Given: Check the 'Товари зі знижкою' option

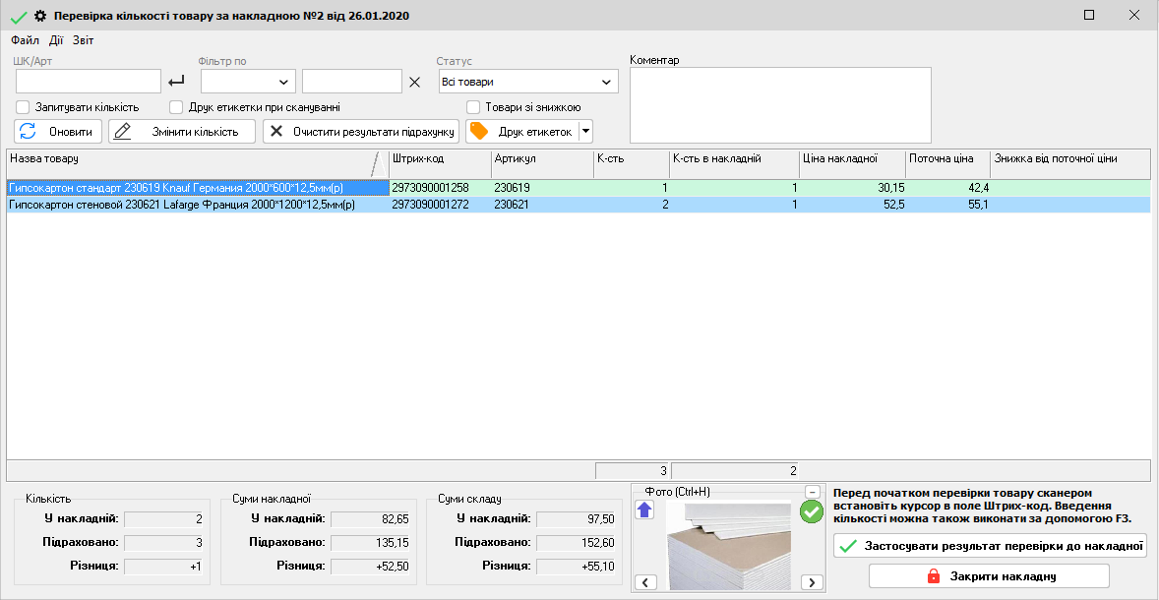Looking at the screenshot, I should tap(473, 107).
